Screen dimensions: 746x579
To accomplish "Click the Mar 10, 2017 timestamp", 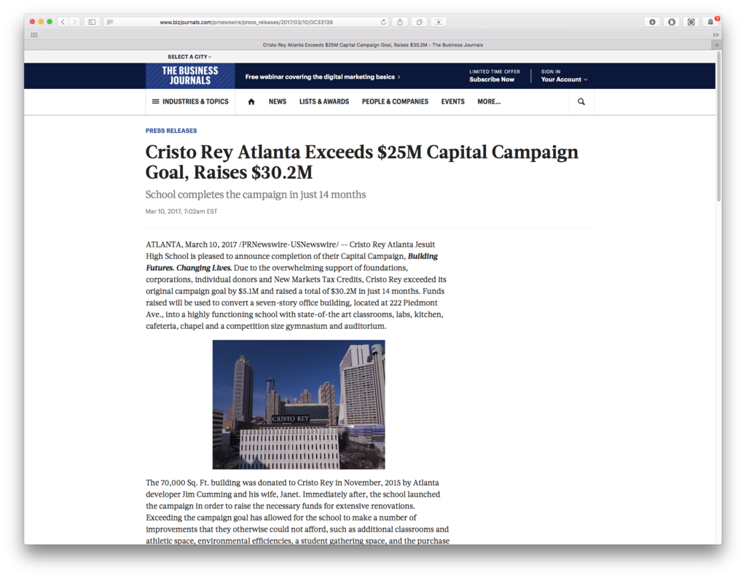I will (181, 211).
